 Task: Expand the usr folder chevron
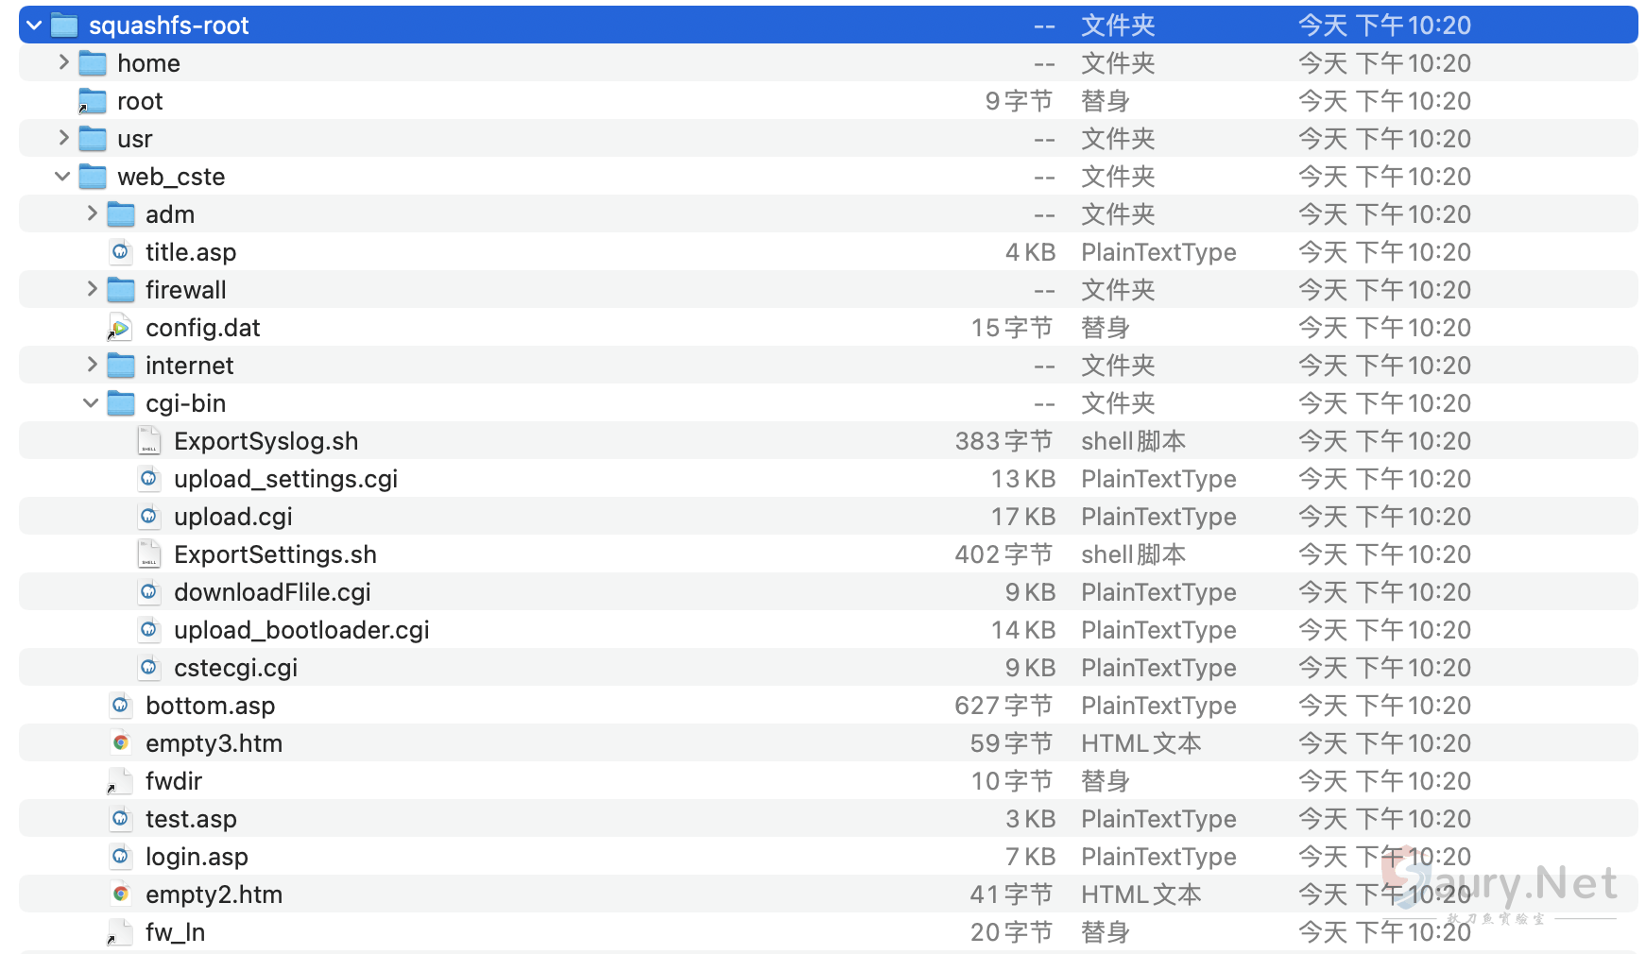tap(63, 138)
